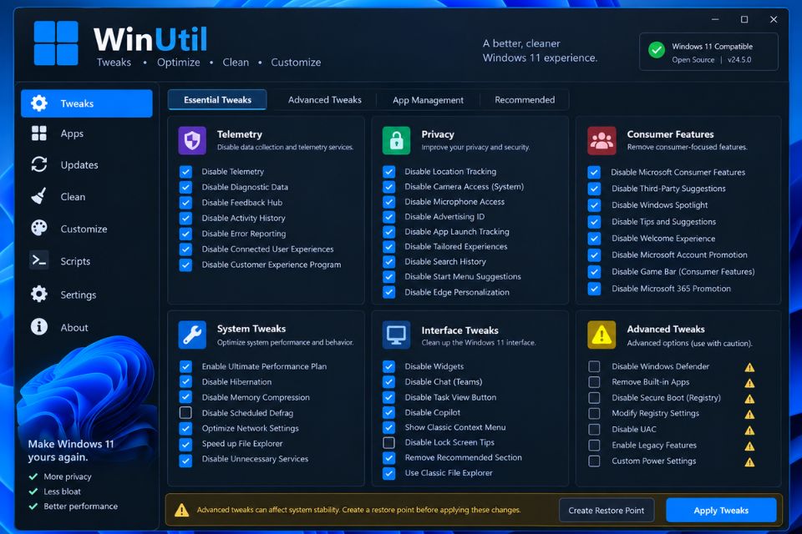Click the Apply Tweaks button
This screenshot has width=802, height=534.
[x=721, y=510]
